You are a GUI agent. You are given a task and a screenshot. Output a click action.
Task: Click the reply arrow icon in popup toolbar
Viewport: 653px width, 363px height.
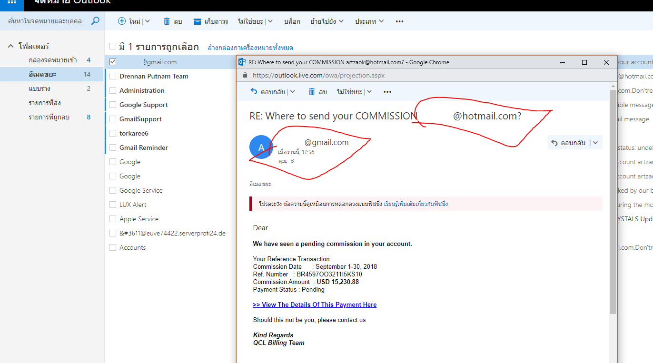tap(254, 91)
